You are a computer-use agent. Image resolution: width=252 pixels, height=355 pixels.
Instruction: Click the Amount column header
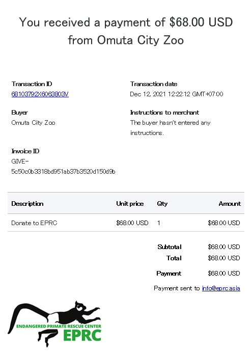[x=230, y=204]
